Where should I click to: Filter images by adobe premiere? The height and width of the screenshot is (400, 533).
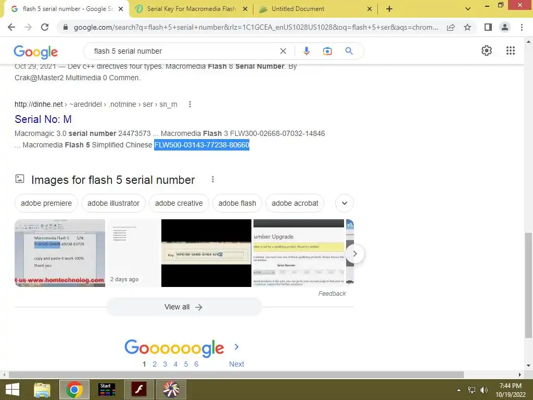click(x=46, y=203)
